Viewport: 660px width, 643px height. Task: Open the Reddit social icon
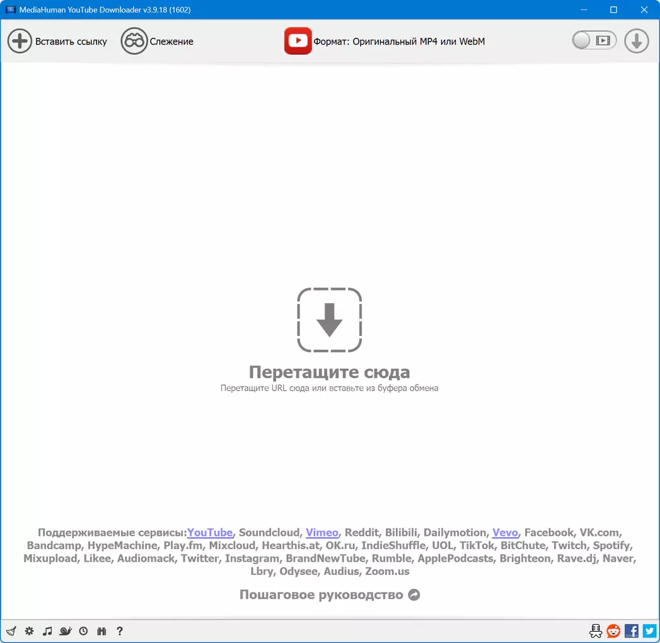click(x=613, y=631)
